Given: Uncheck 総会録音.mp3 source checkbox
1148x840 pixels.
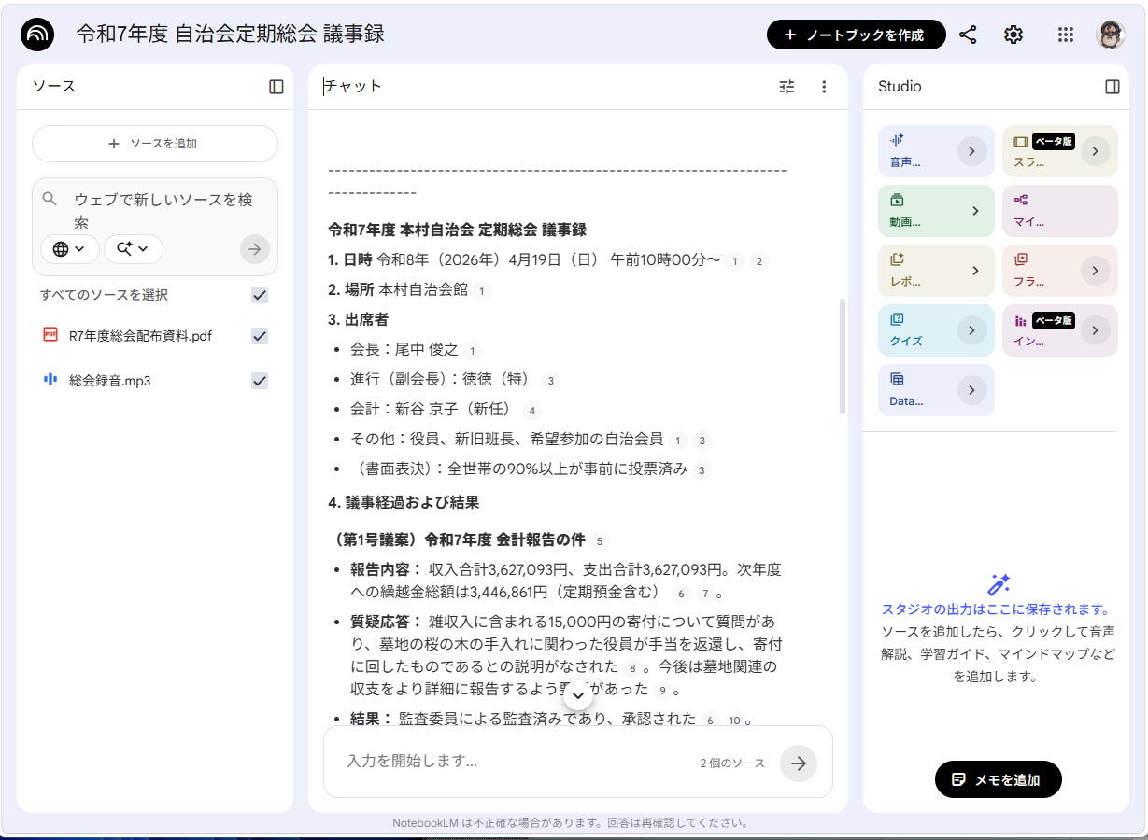Looking at the screenshot, I should click(260, 381).
